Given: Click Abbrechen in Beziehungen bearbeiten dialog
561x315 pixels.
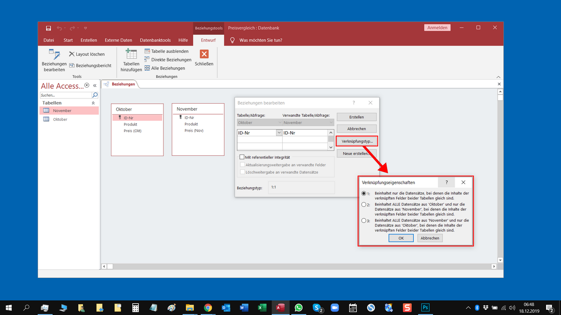Looking at the screenshot, I should point(356,129).
